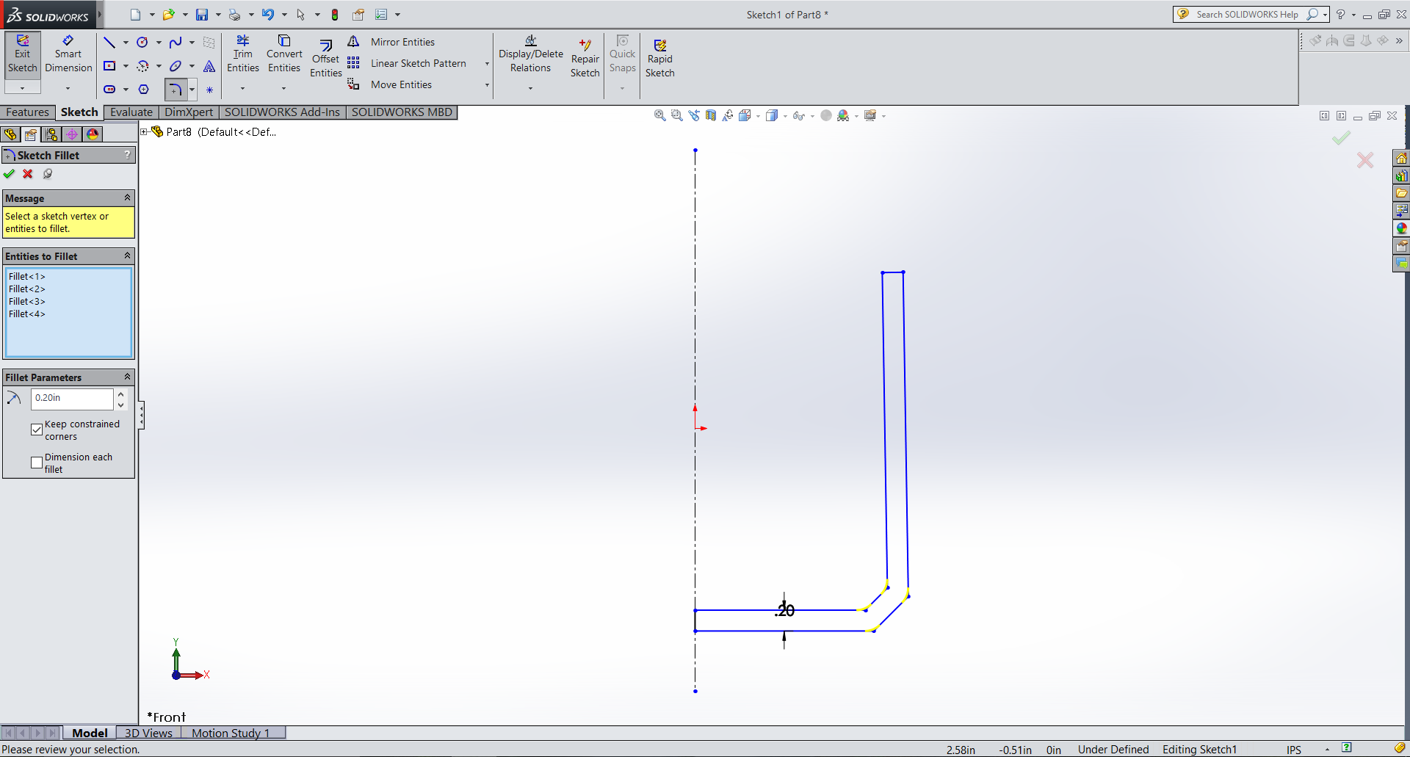Switch to the Features tab
1410x757 pixels.
[27, 112]
